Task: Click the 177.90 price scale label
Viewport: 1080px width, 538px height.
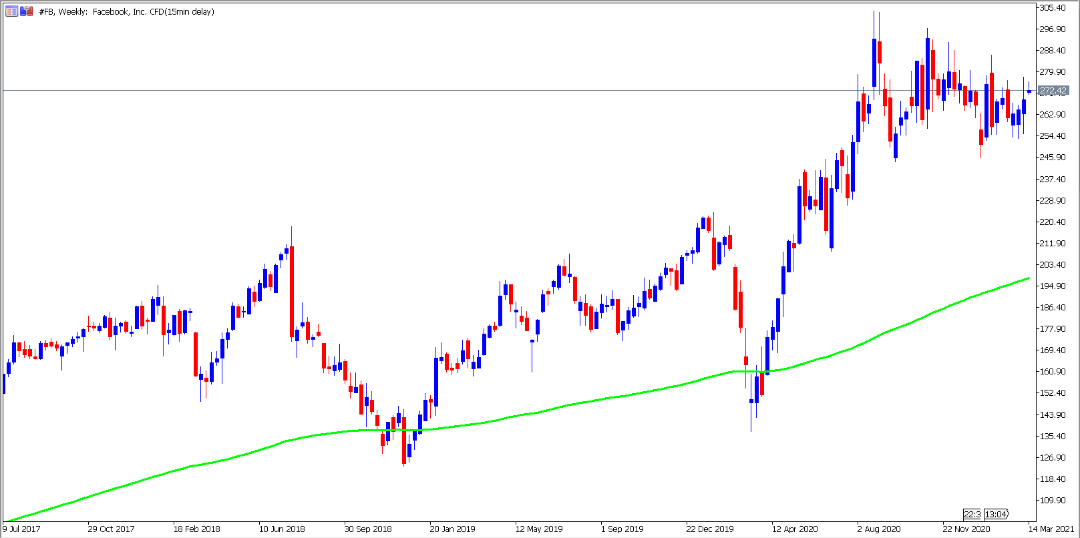Action: 1053,328
